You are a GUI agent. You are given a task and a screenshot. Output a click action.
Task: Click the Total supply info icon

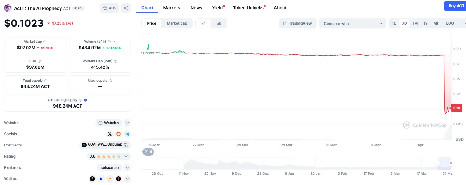coord(46,81)
